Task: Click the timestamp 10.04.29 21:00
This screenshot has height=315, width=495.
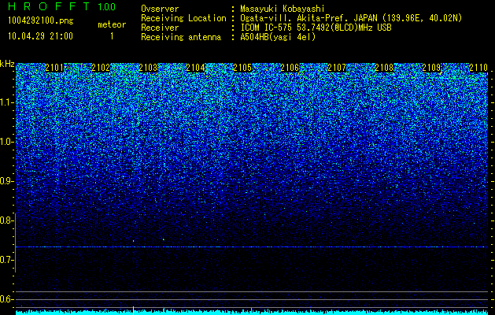Action: (x=40, y=36)
